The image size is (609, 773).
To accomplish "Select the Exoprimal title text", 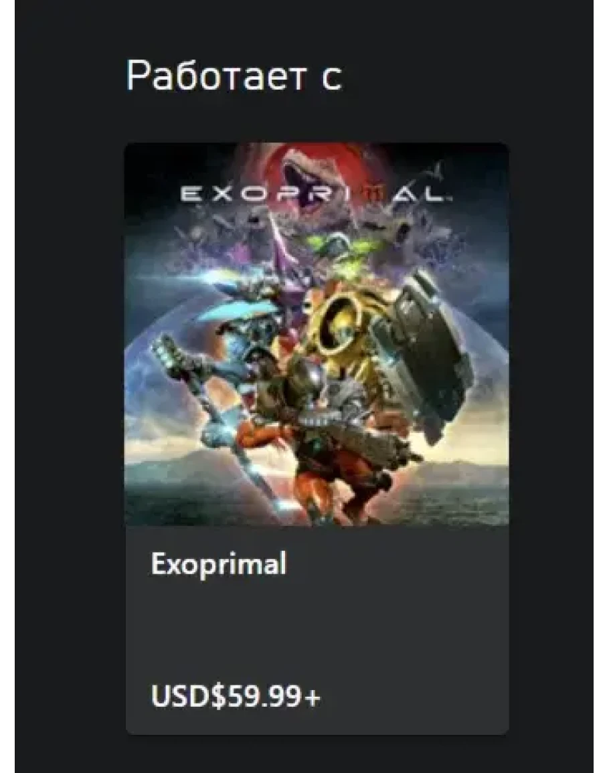I will pos(218,563).
